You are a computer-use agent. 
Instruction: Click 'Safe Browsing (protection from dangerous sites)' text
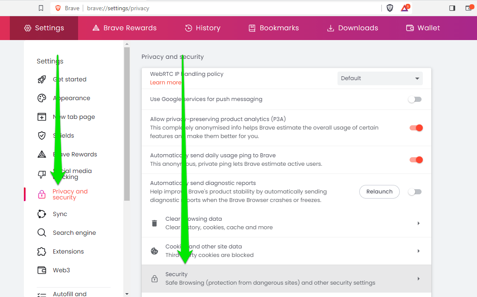point(232,283)
